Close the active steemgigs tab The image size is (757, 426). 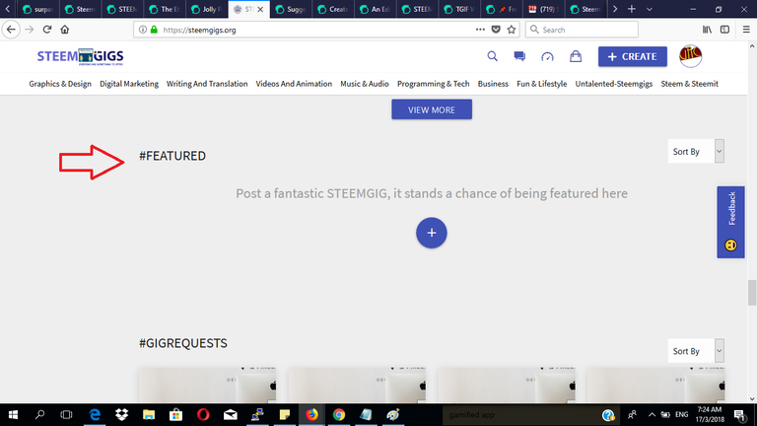pyautogui.click(x=260, y=9)
